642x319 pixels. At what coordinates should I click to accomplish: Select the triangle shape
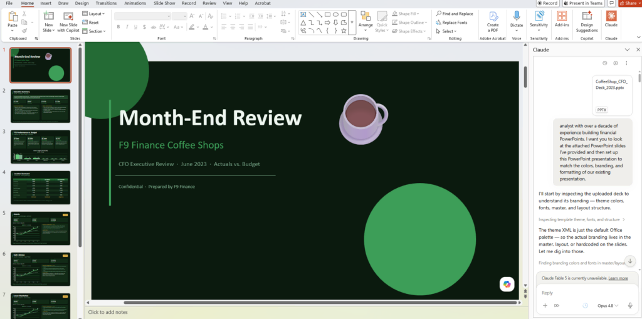[303, 23]
